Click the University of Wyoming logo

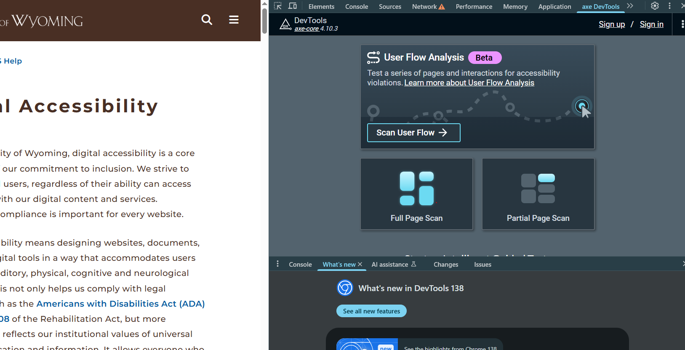coord(42,21)
